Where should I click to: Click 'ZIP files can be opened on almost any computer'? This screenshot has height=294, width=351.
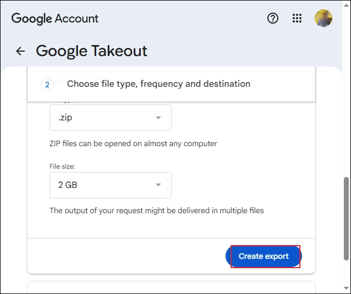tap(133, 143)
